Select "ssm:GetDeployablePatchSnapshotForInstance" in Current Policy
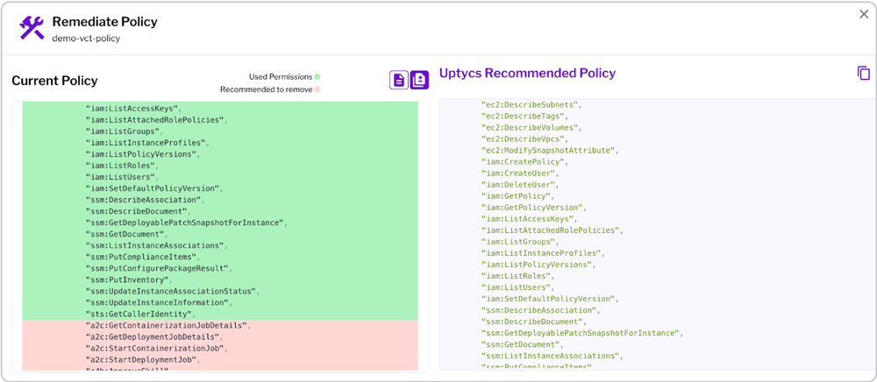This screenshot has width=877, height=382. pos(186,223)
